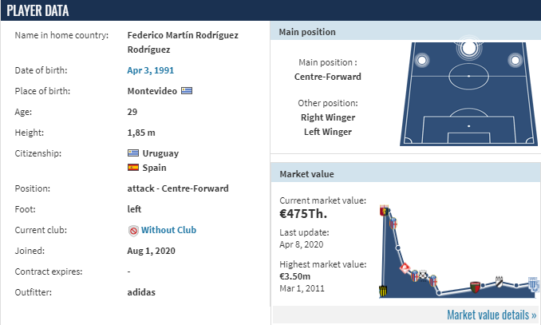Click the Genoa crest on market value chart
The width and height of the screenshot is (541, 325).
(384, 210)
